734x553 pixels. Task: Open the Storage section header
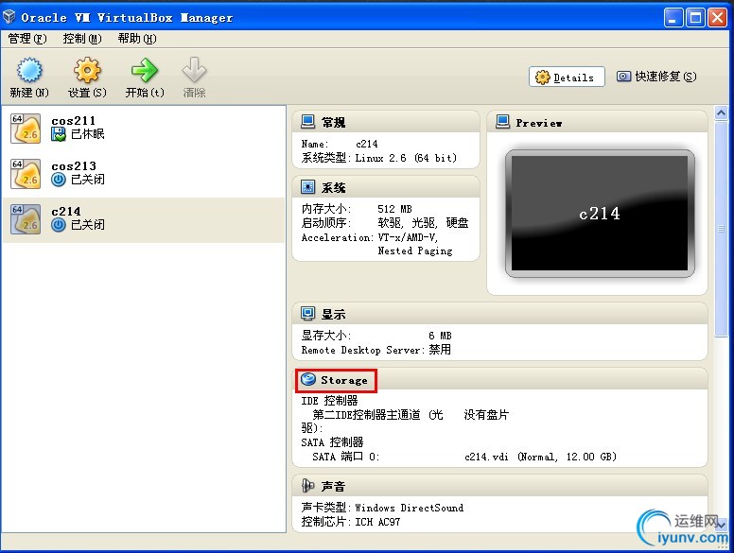click(x=499, y=379)
